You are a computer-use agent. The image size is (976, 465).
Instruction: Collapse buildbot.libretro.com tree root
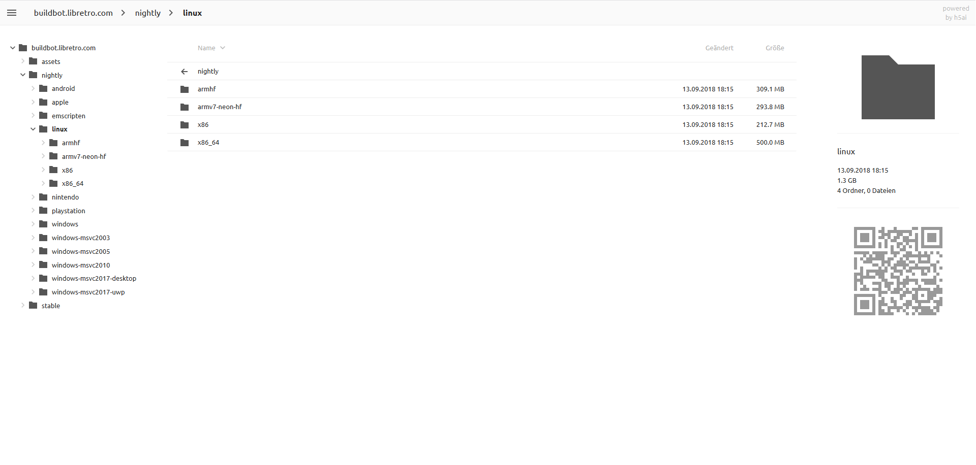coord(13,48)
